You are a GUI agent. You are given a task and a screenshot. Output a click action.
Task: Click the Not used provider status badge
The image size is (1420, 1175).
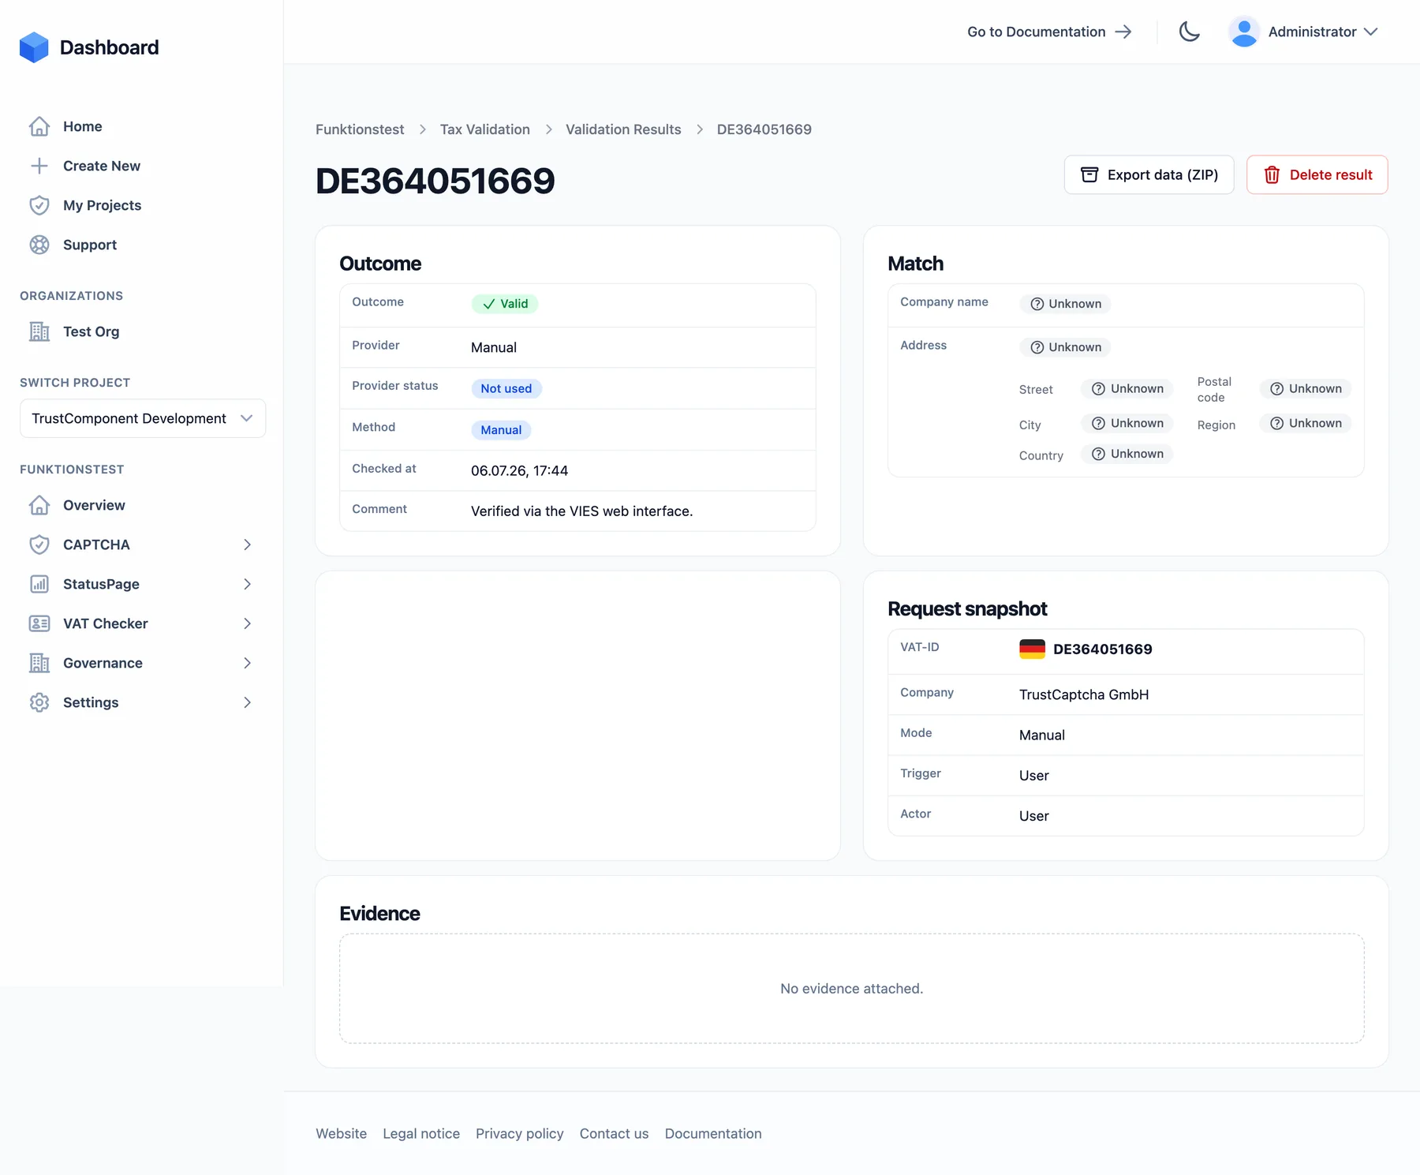pyautogui.click(x=506, y=388)
